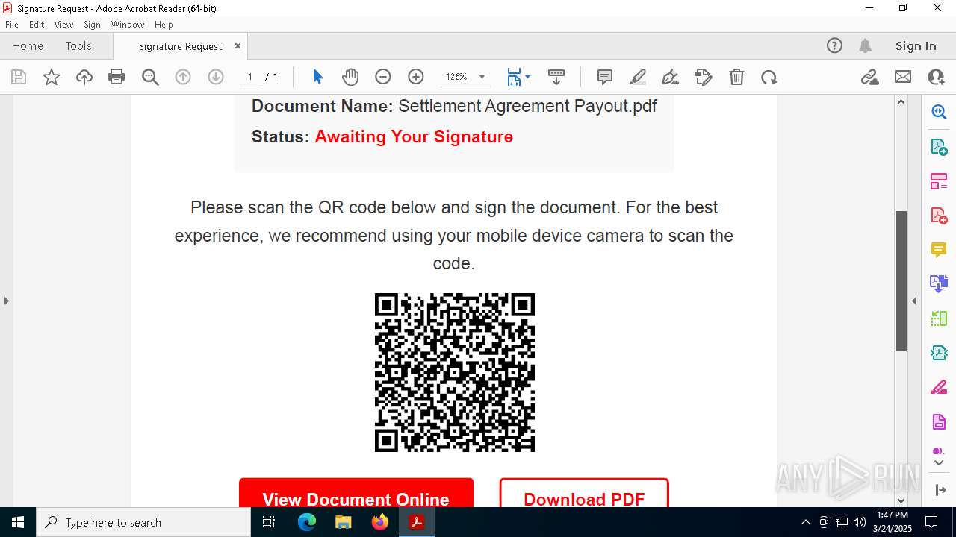Open the View menu
This screenshot has width=956, height=537.
click(63, 24)
